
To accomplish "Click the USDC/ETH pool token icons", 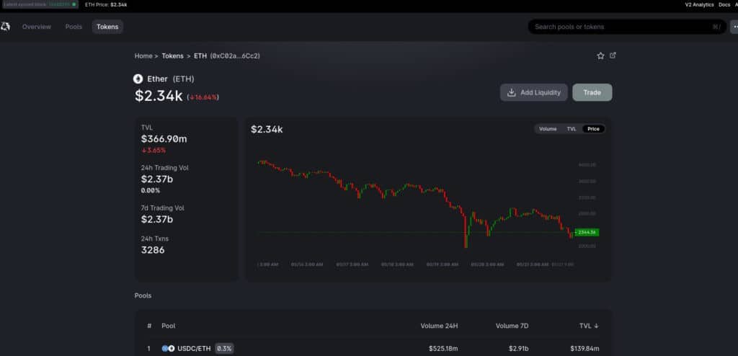I will 168,349.
